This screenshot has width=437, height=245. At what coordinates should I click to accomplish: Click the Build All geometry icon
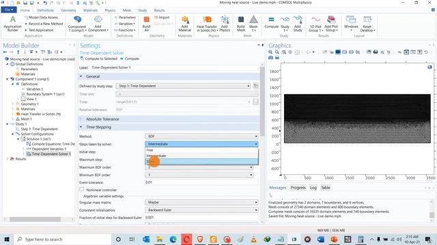point(146,23)
